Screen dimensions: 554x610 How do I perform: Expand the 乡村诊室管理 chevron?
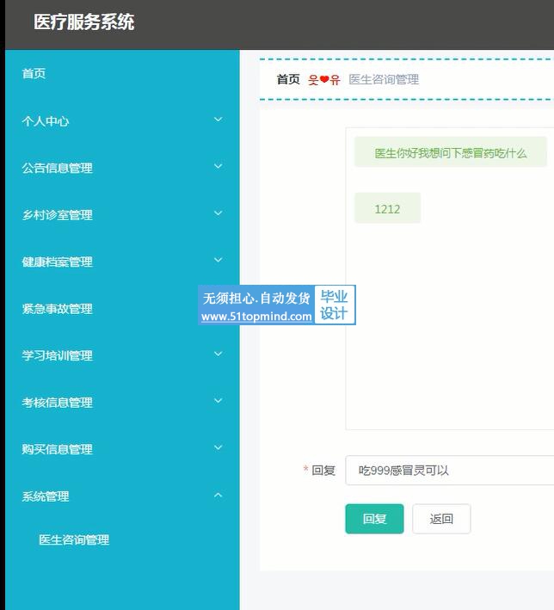[219, 213]
